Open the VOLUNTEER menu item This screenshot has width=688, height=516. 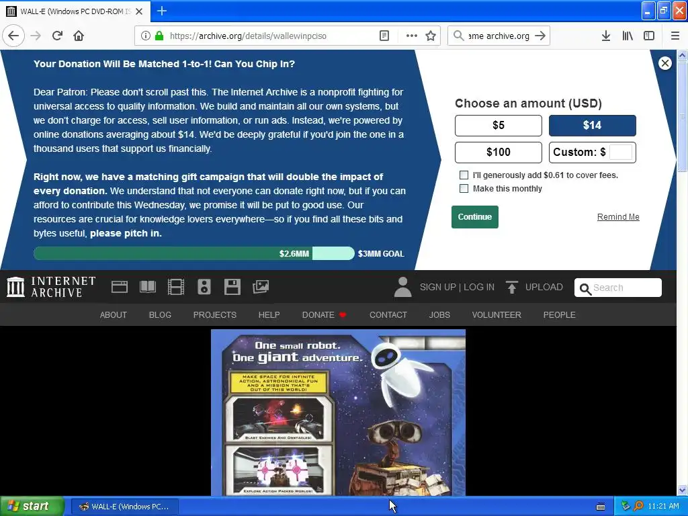click(x=497, y=314)
